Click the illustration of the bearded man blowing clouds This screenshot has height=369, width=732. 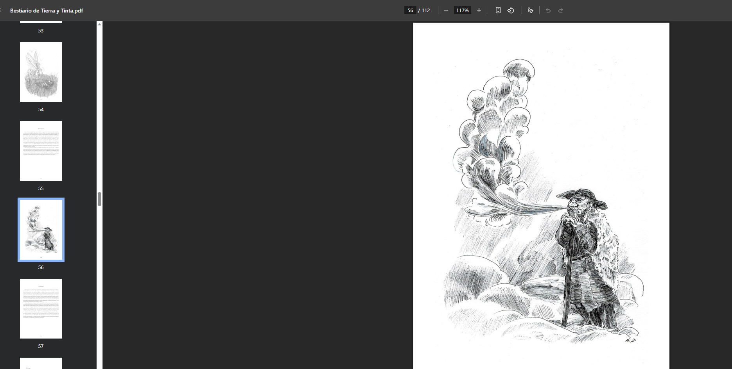click(x=544, y=201)
